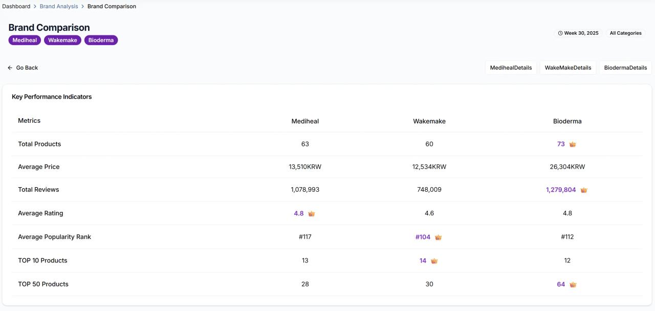Click the clock icon beside Week 30, 2025
The image size is (655, 311).
coord(560,33)
